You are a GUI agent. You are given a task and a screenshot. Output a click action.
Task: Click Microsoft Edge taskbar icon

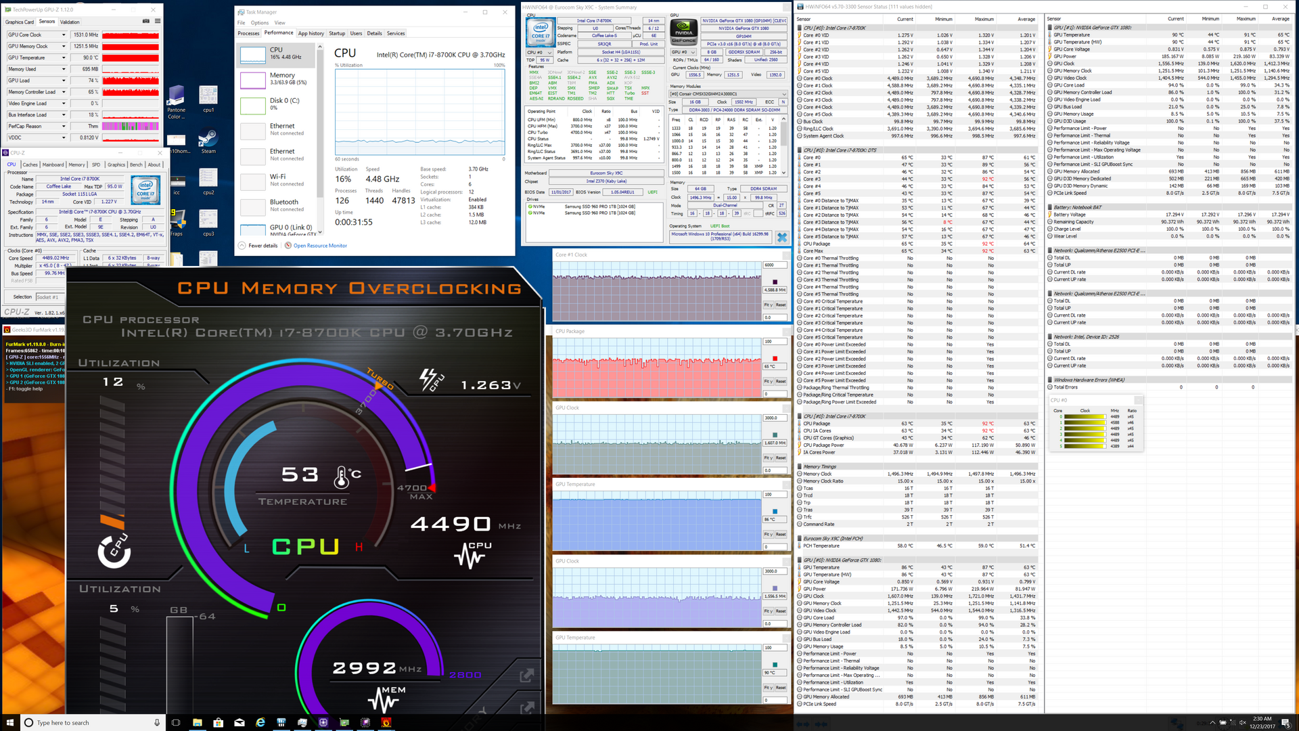[260, 723]
